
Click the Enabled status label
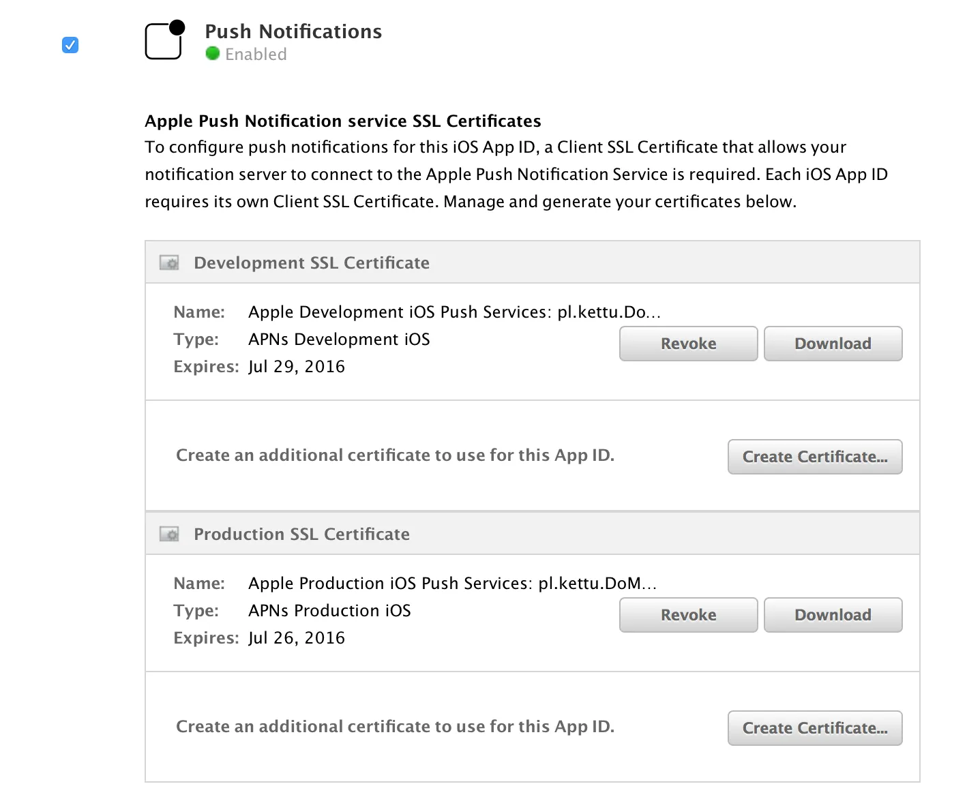[x=256, y=55]
